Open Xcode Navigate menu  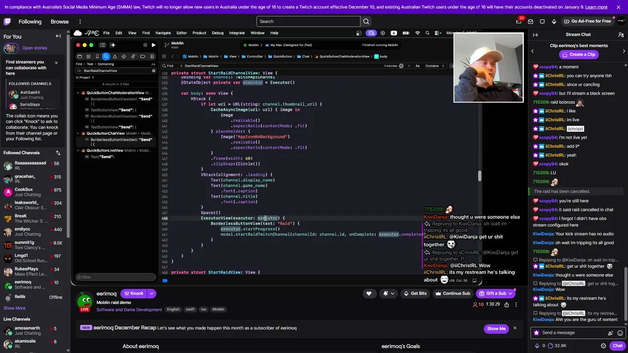(x=163, y=33)
